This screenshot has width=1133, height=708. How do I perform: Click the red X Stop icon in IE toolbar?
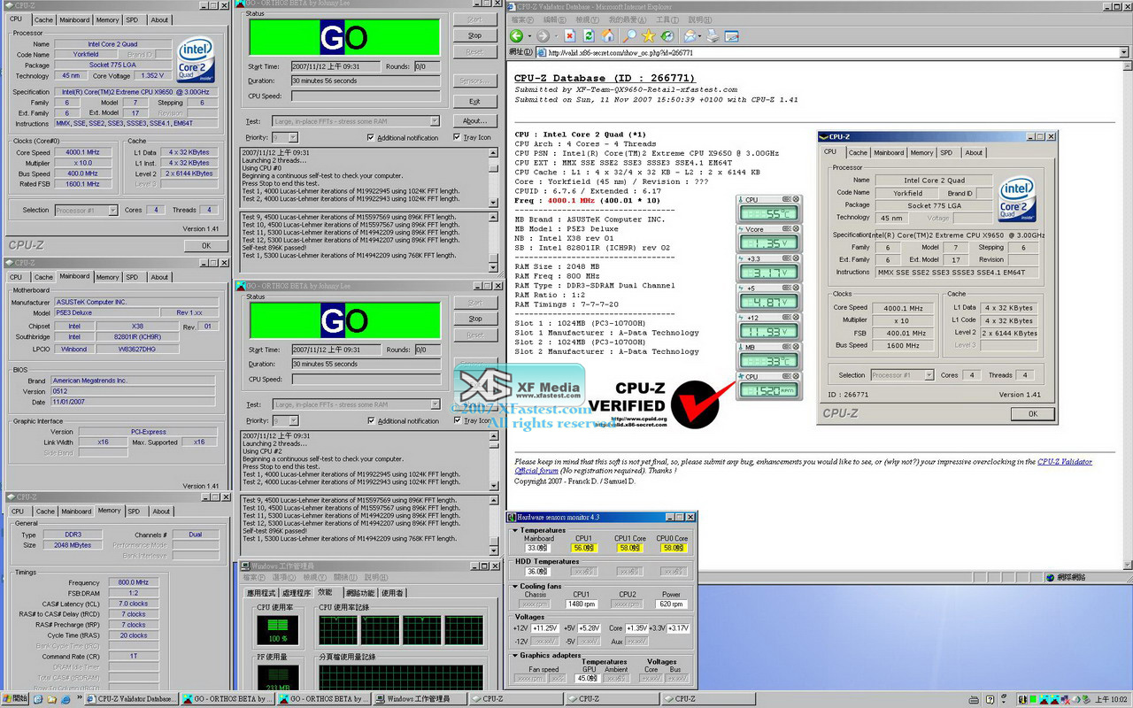pos(568,36)
